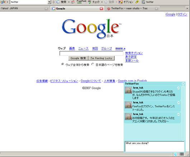Switch to the Google tab

tap(77, 9)
